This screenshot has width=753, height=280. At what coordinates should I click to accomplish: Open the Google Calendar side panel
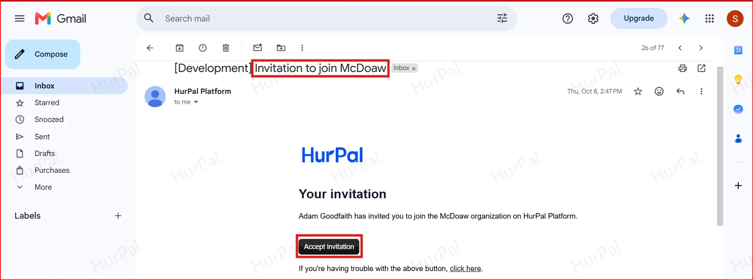[x=738, y=50]
